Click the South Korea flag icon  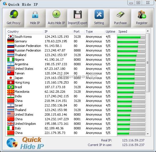(11, 37)
